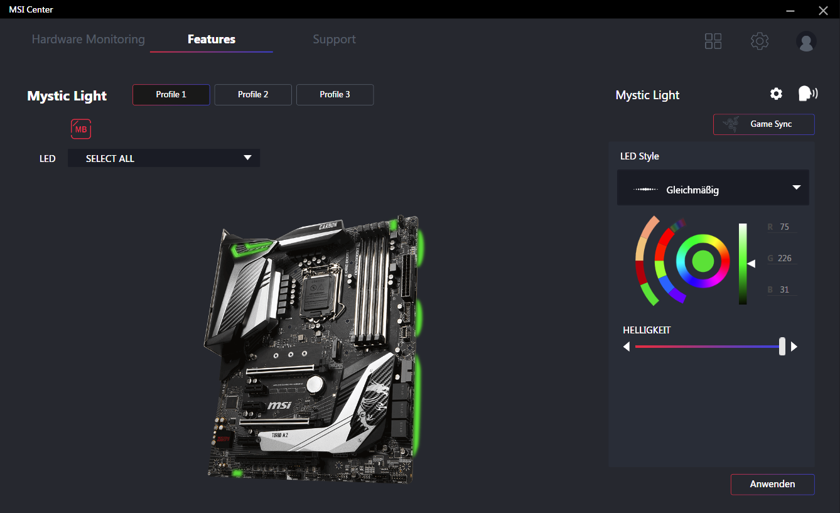Click the HELLIGKEIT brightness slider handle
This screenshot has width=840, height=513.
[x=782, y=347]
